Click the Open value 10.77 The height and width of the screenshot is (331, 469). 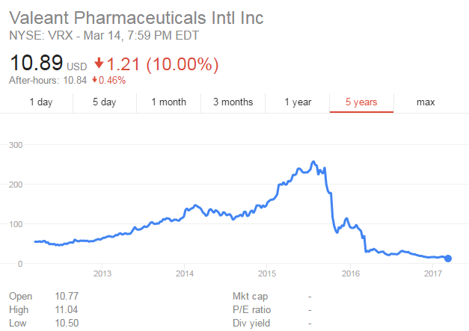67,296
